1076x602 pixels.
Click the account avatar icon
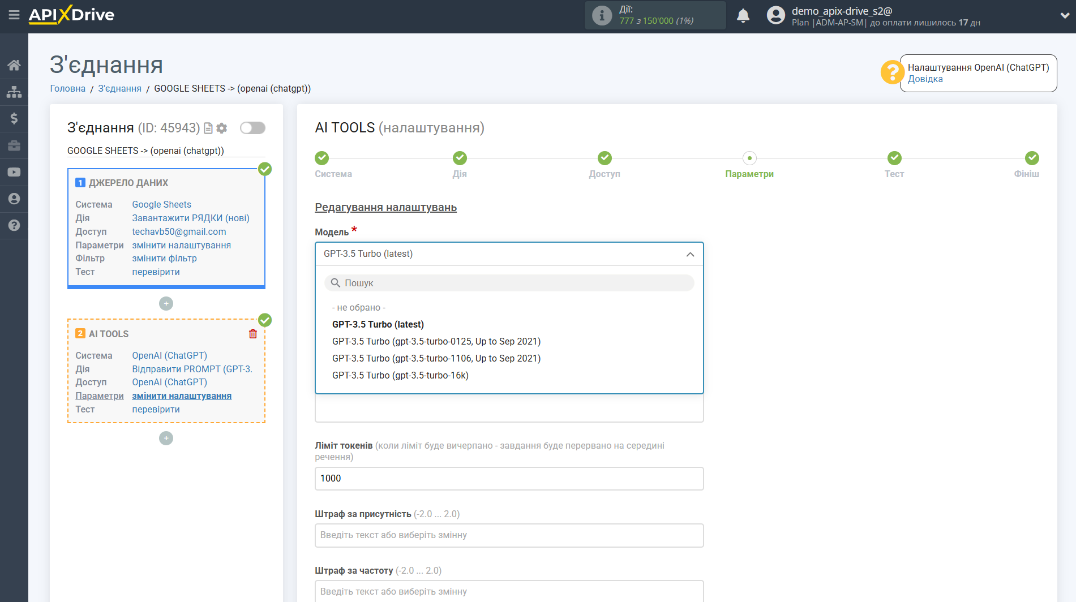point(775,15)
